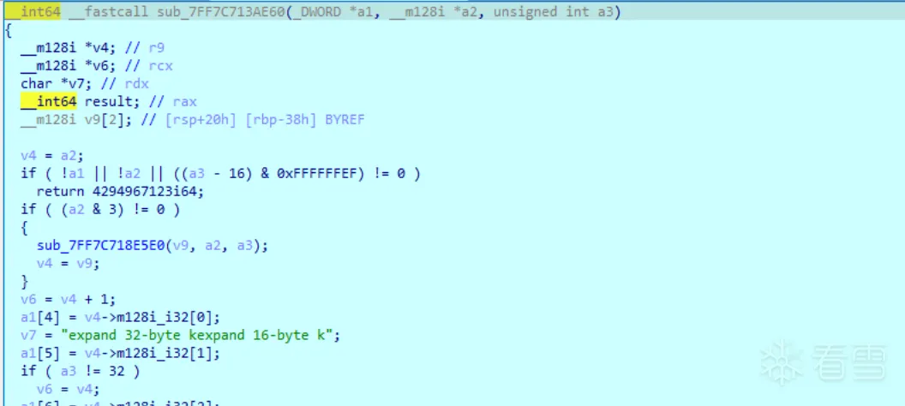This screenshot has width=905, height=406.
Task: Click the return value 4294967123i64
Action: [147, 192]
